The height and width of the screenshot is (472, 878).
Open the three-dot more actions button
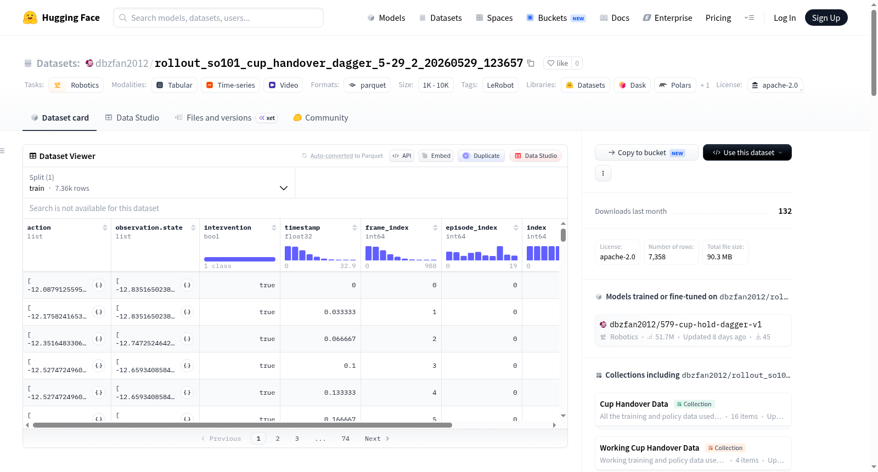click(603, 173)
